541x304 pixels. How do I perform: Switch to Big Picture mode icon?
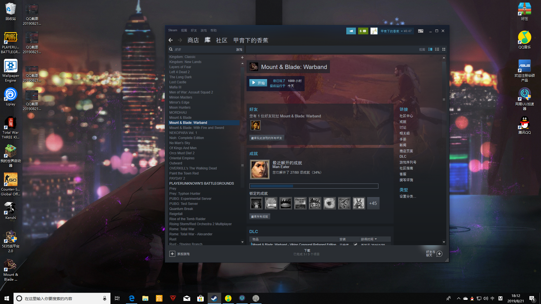click(x=420, y=31)
